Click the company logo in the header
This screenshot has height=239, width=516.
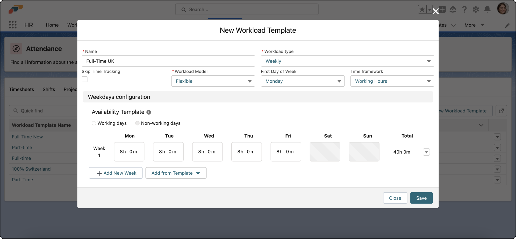pyautogui.click(x=15, y=9)
